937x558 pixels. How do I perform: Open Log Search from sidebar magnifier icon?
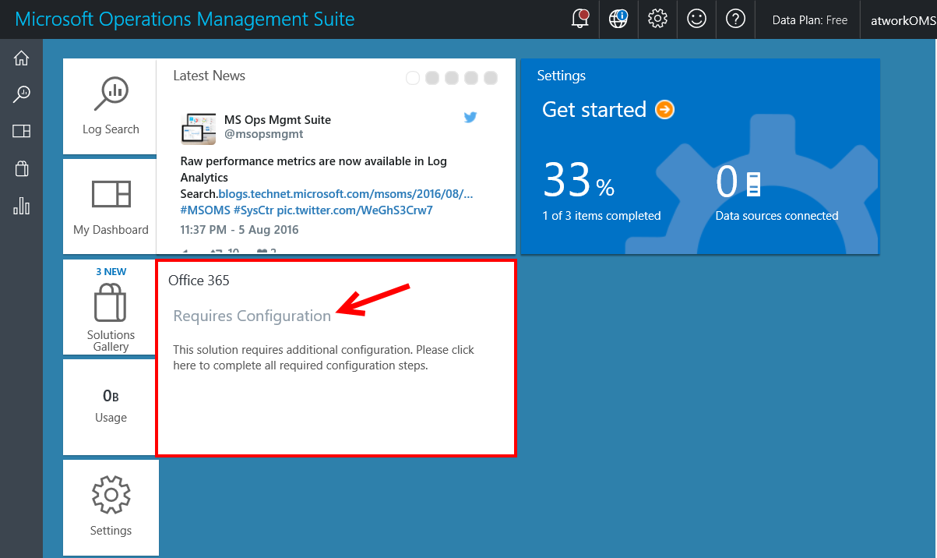pyautogui.click(x=21, y=94)
